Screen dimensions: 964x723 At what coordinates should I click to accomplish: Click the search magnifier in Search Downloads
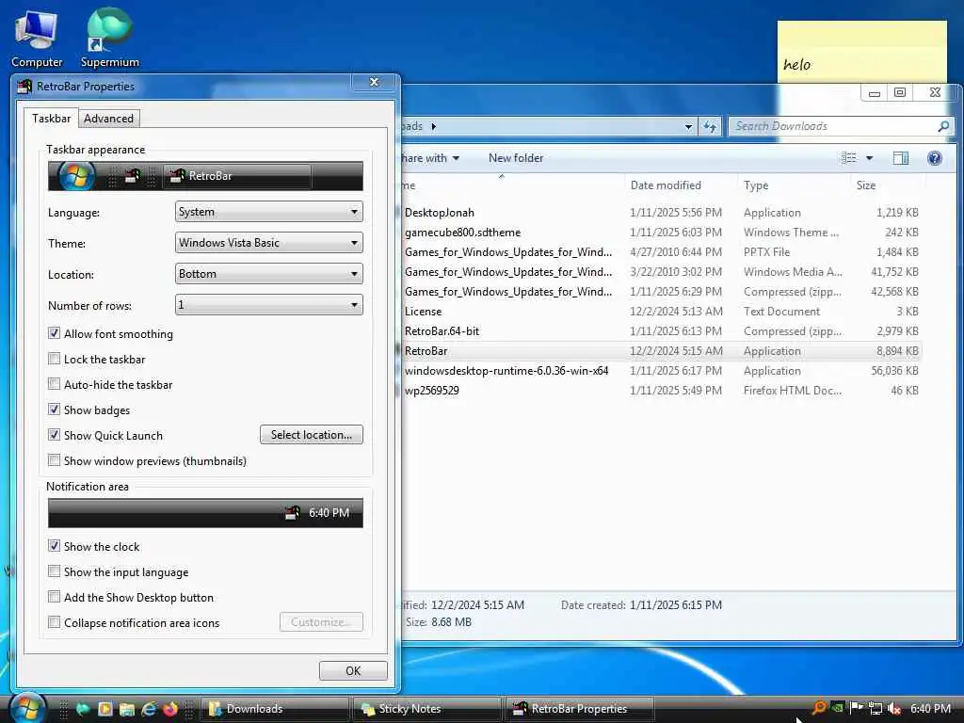943,126
